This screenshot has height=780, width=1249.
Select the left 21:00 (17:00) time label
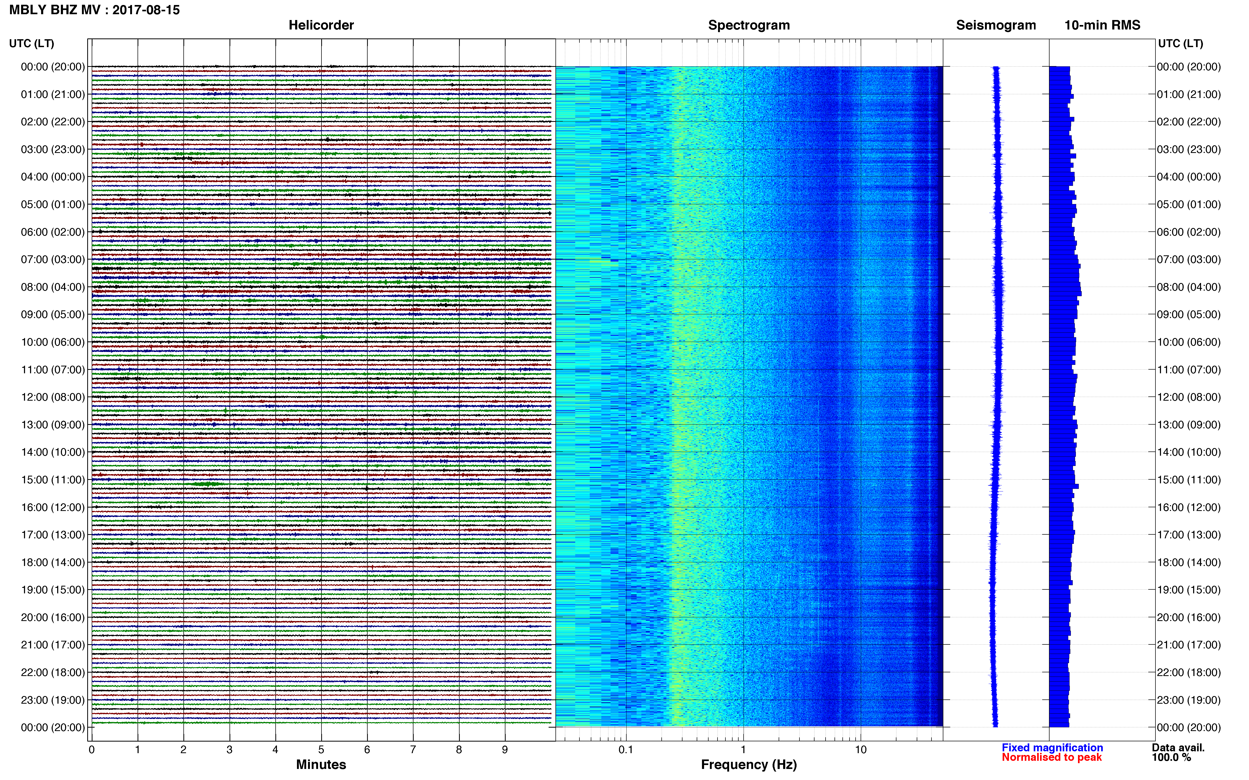click(53, 645)
